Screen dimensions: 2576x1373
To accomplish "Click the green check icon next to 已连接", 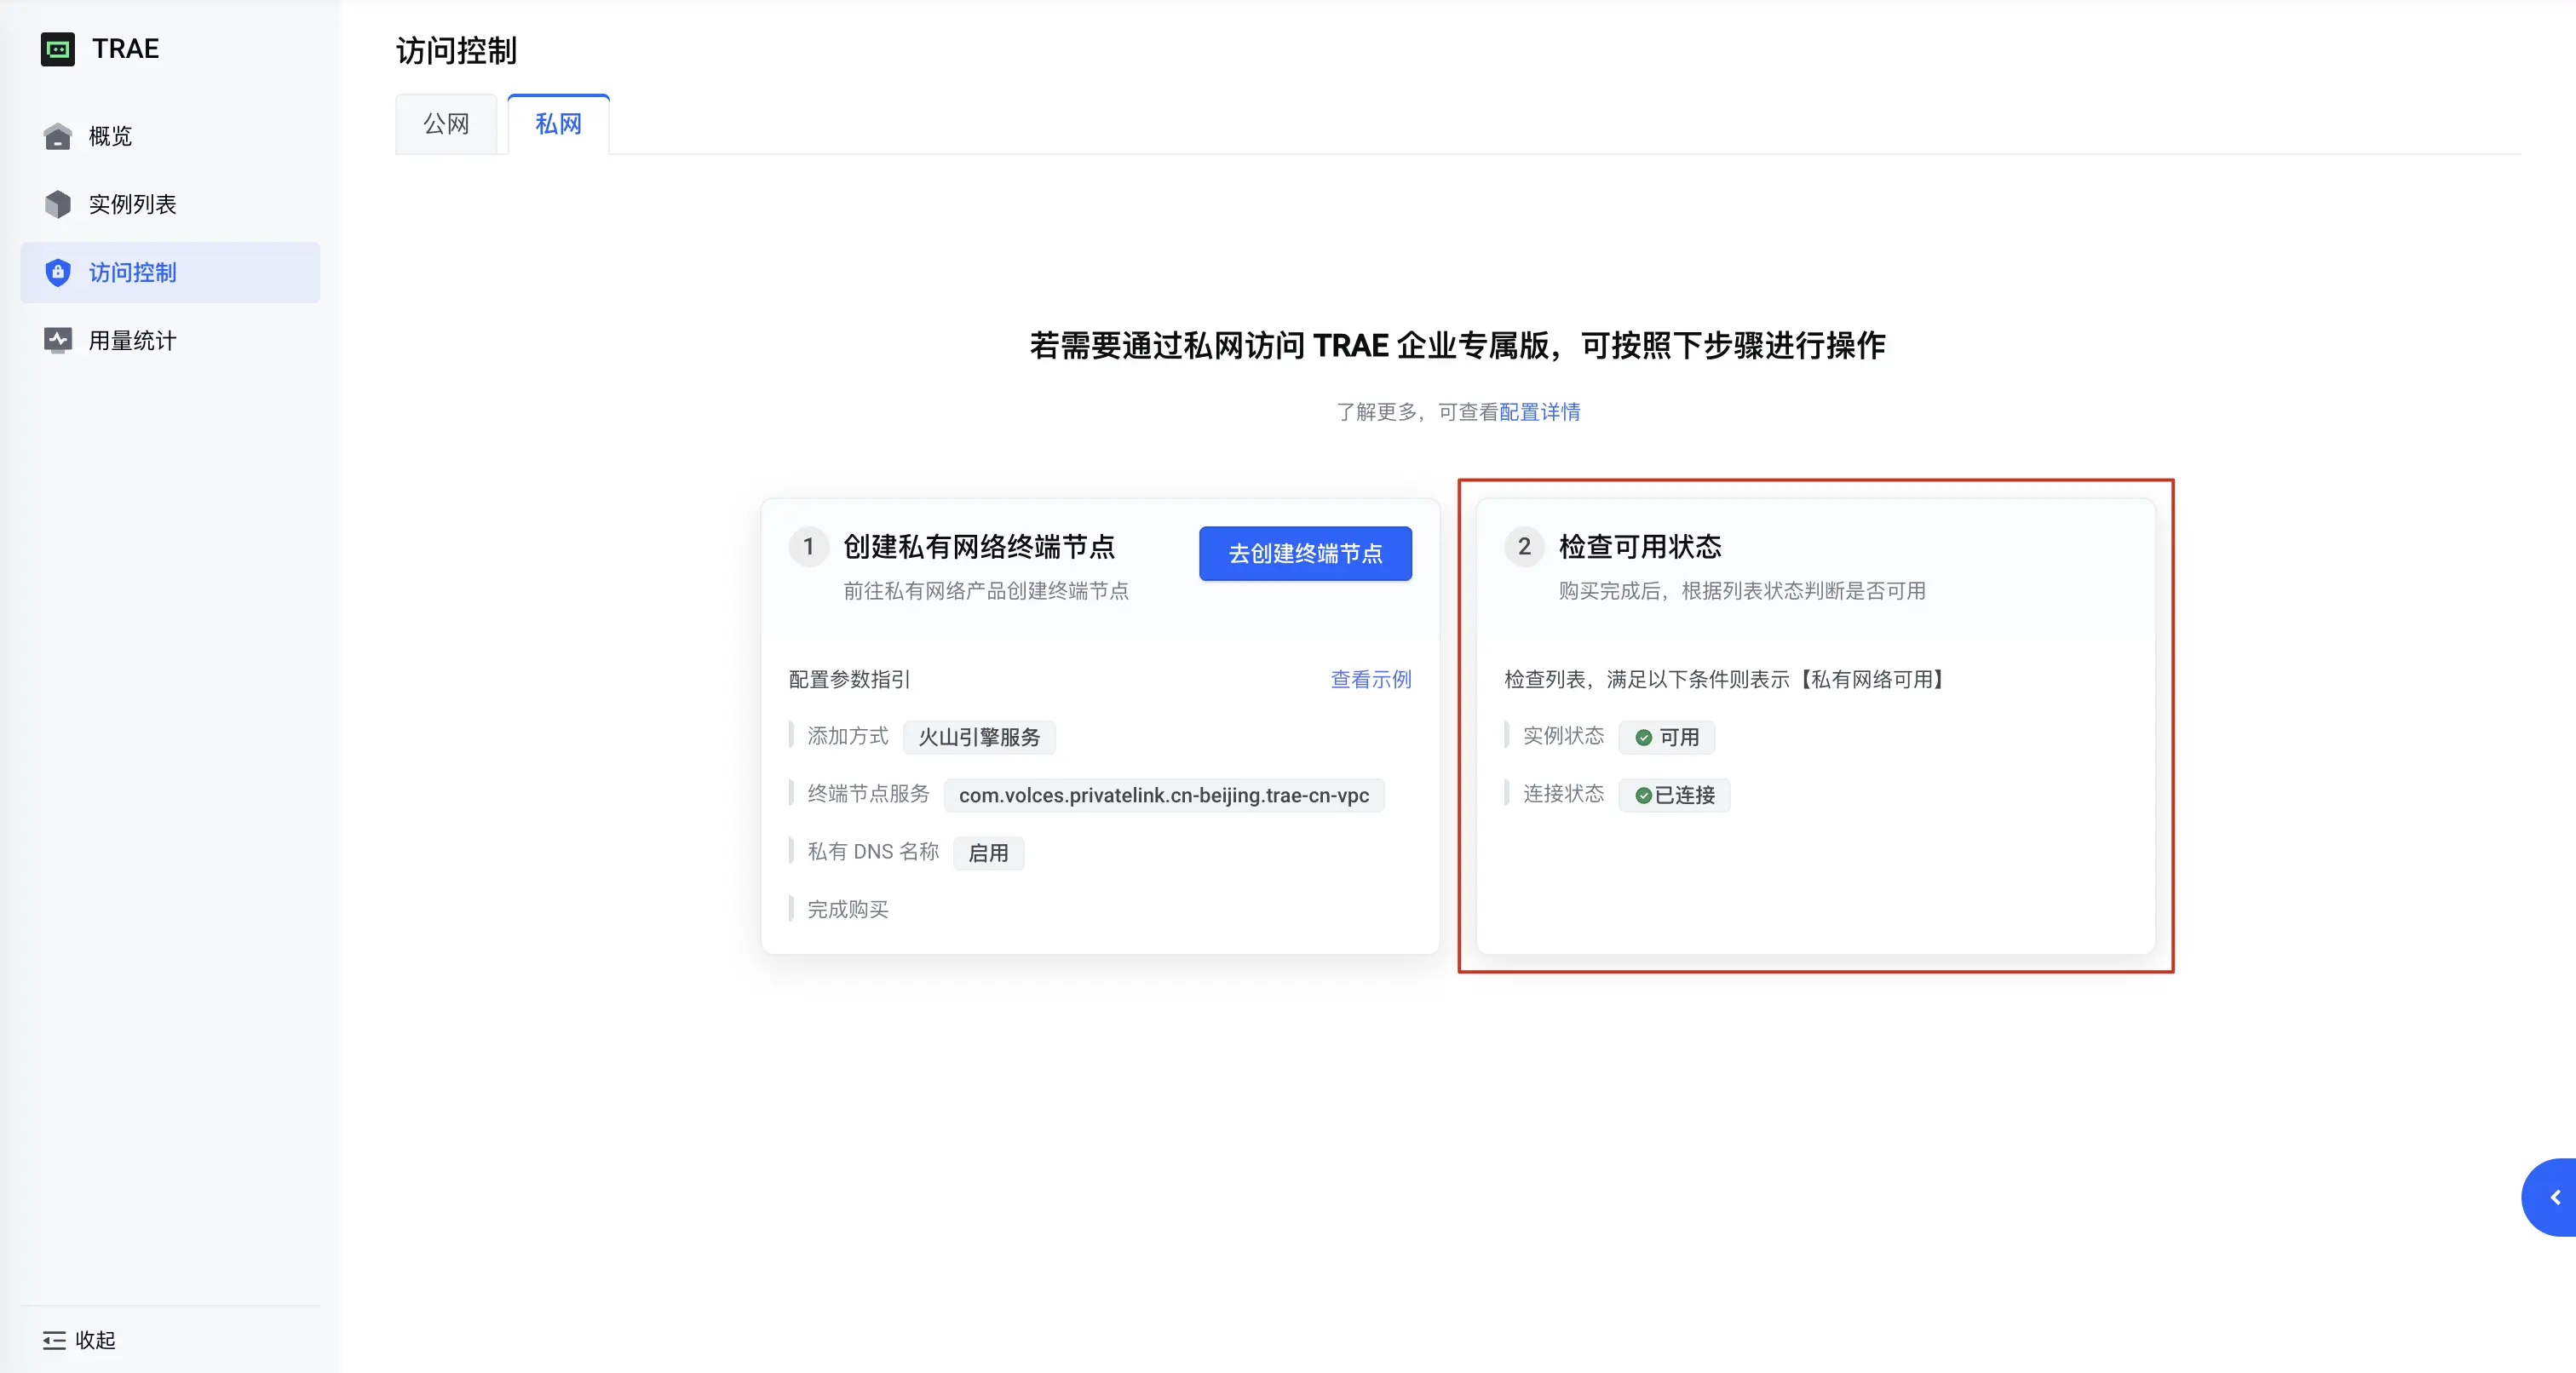I will tap(1642, 796).
